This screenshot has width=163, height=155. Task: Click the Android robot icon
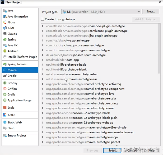[5, 51]
